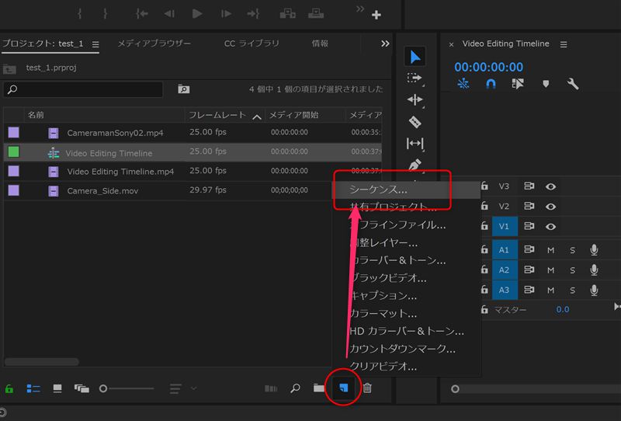The height and width of the screenshot is (421, 621).
Task: Select the Razor tool
Action: 415,121
